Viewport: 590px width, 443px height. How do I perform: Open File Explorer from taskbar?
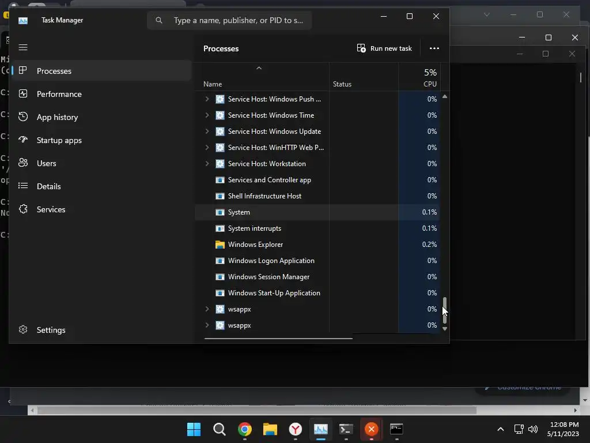(270, 429)
